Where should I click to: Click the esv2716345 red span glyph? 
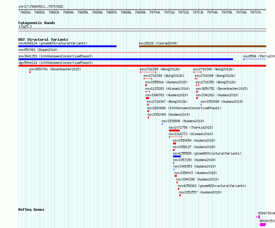tap(148, 72)
